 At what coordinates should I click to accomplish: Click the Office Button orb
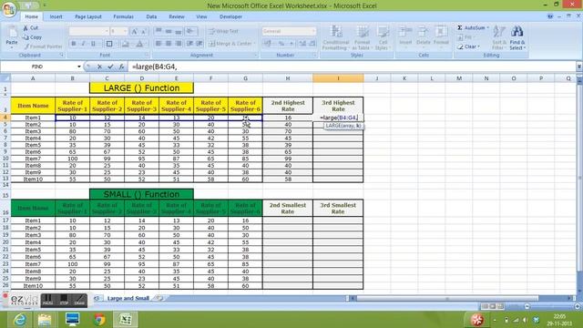click(9, 9)
